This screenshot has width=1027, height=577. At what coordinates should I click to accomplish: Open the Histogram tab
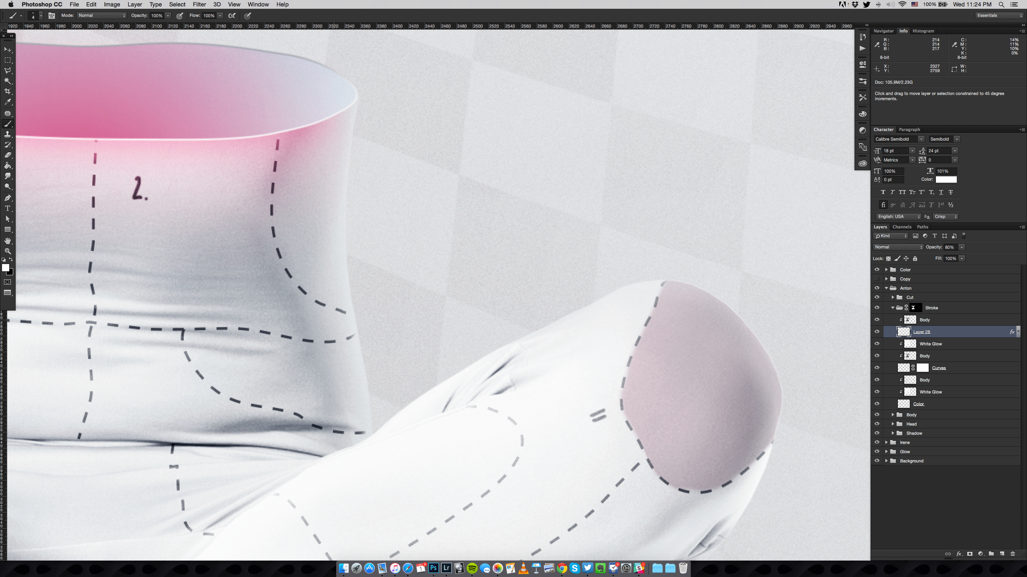coord(923,31)
